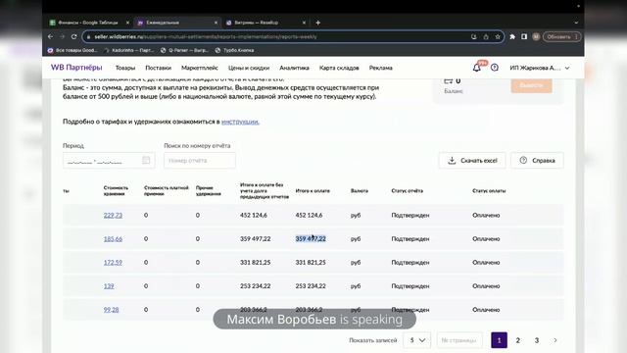Open the help question mark icon in header
Image resolution: width=627 pixels, height=353 pixels.
[495, 68]
